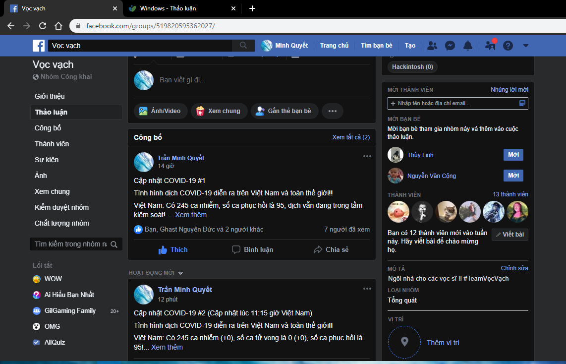The width and height of the screenshot is (566, 364).
Task: Click the member name or email input field
Action: 458,103
